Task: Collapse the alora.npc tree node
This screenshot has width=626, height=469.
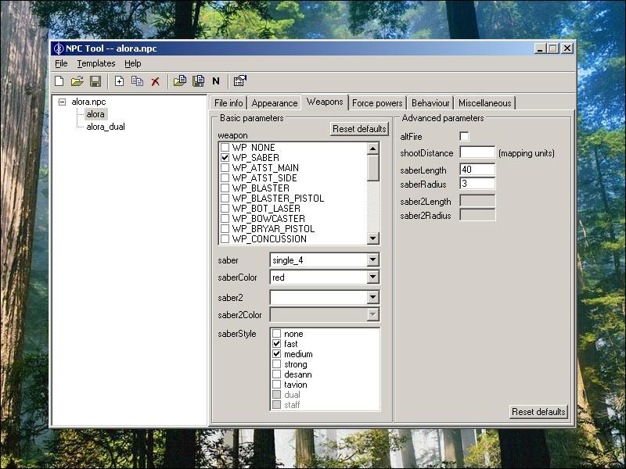Action: (63, 102)
